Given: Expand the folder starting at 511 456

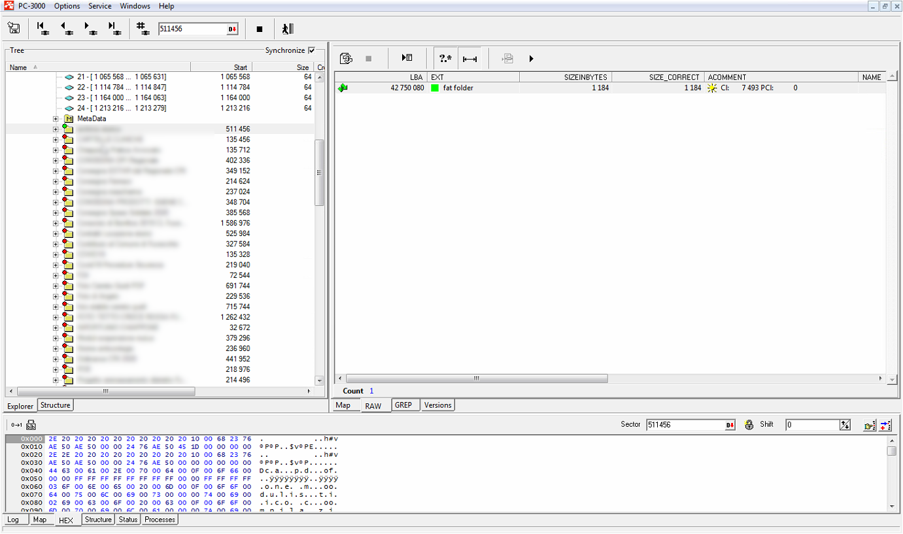Looking at the screenshot, I should [56, 129].
